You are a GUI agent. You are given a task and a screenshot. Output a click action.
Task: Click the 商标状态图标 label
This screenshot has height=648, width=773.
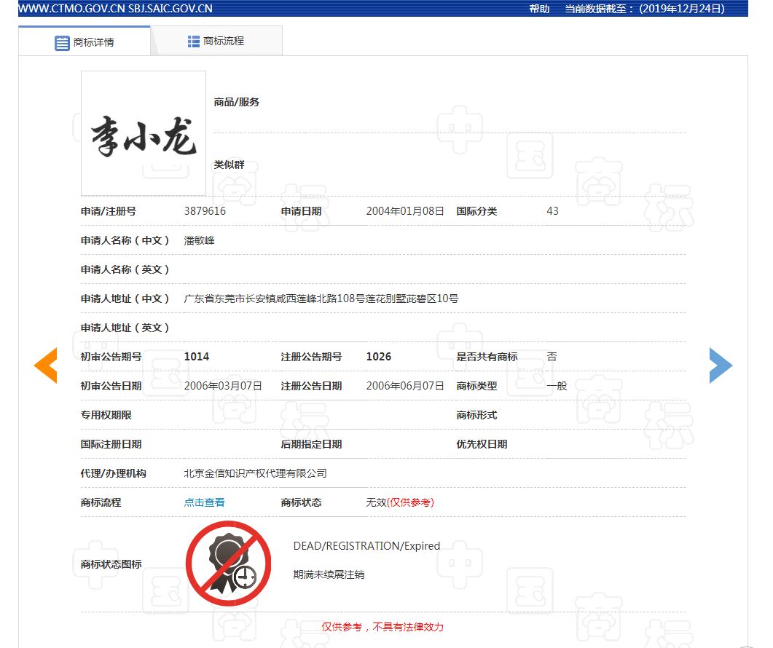point(111,564)
